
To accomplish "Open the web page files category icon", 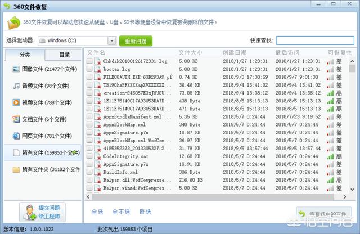I will pos(16,136).
